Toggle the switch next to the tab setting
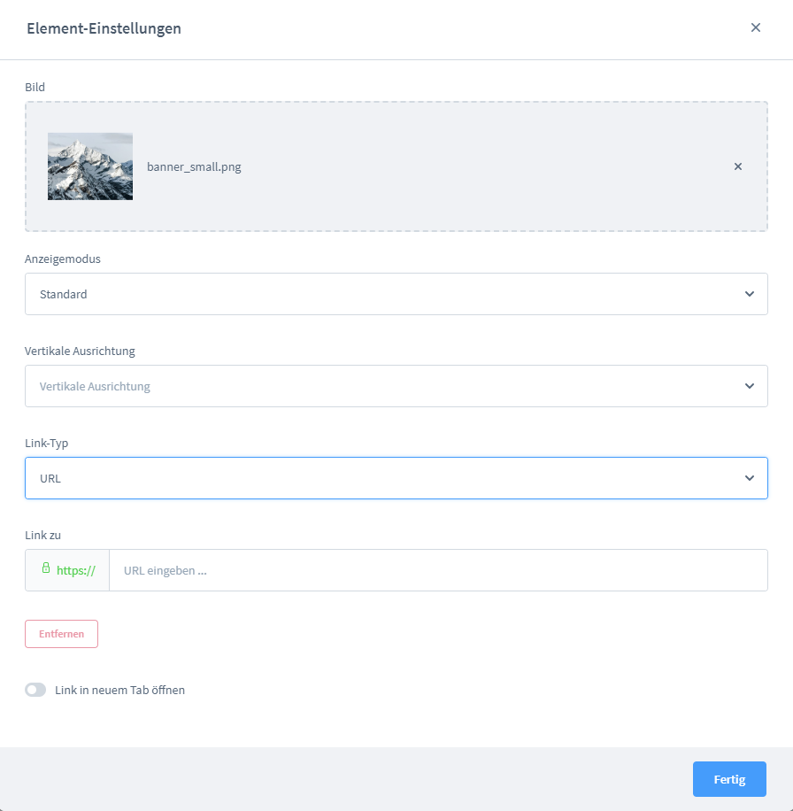This screenshot has width=793, height=811. (35, 690)
